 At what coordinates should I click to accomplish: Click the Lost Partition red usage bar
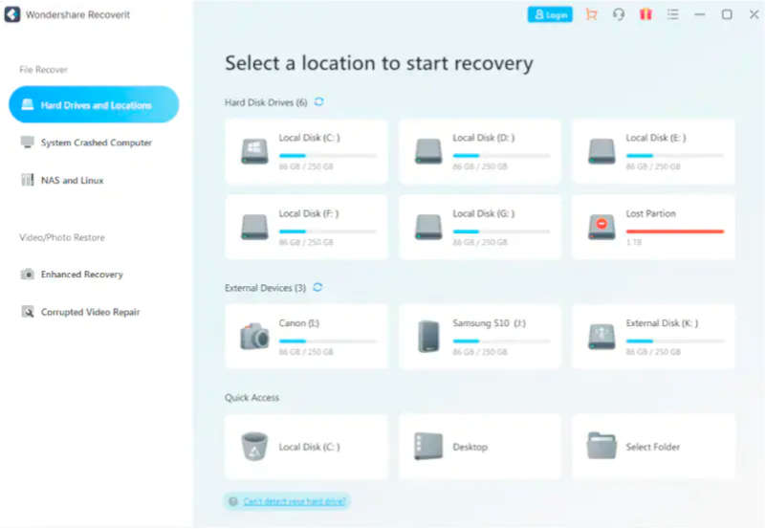click(x=674, y=231)
